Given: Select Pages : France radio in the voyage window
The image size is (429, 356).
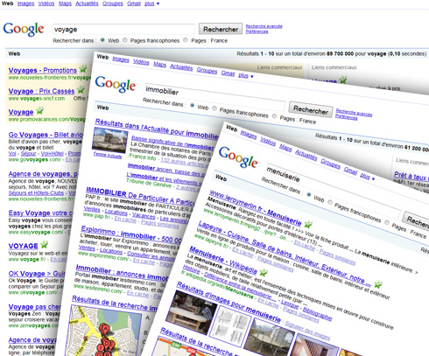Looking at the screenshot, I should coord(186,40).
